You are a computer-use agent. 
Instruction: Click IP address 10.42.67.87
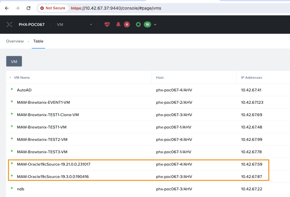[x=252, y=176]
